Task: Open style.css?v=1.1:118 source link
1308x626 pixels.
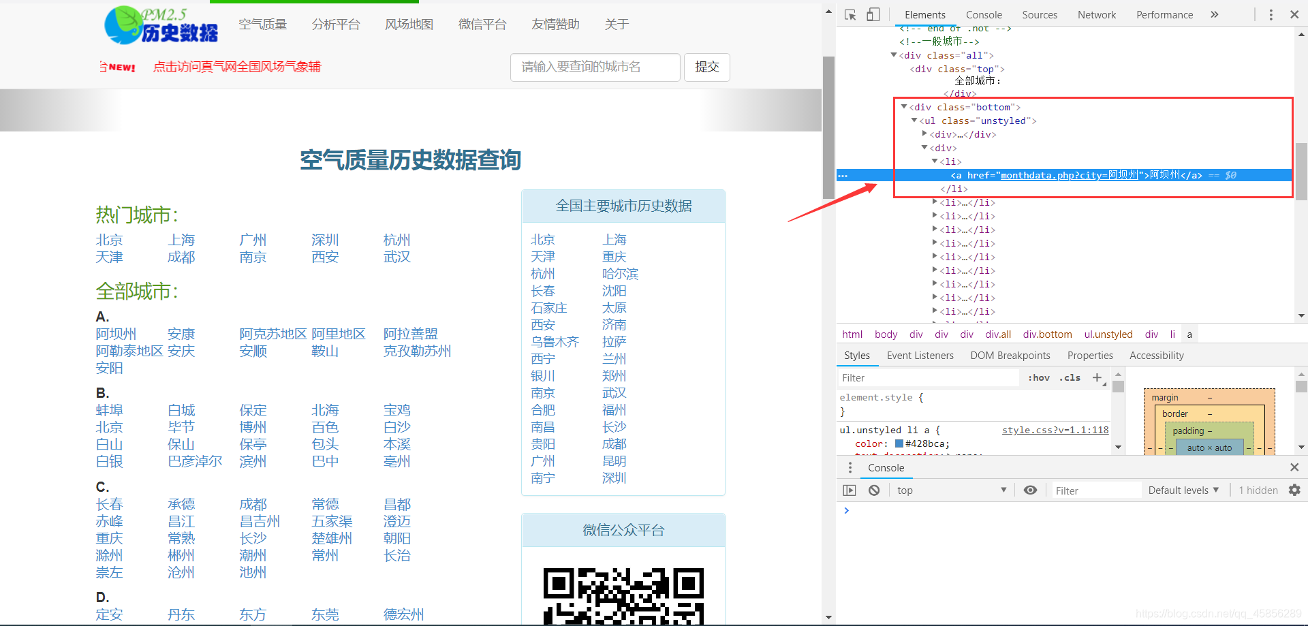Action: click(x=1055, y=430)
